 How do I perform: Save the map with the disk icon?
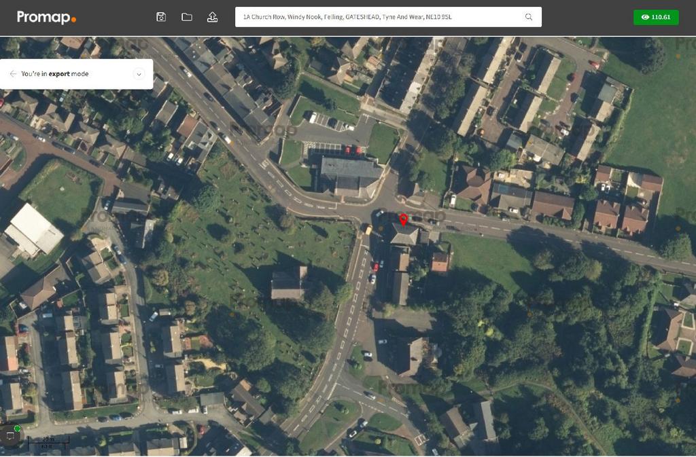click(x=161, y=17)
